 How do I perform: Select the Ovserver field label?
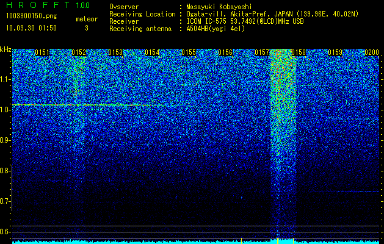124,7
